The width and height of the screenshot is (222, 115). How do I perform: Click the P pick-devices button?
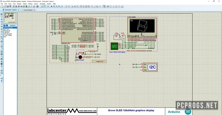(4, 25)
